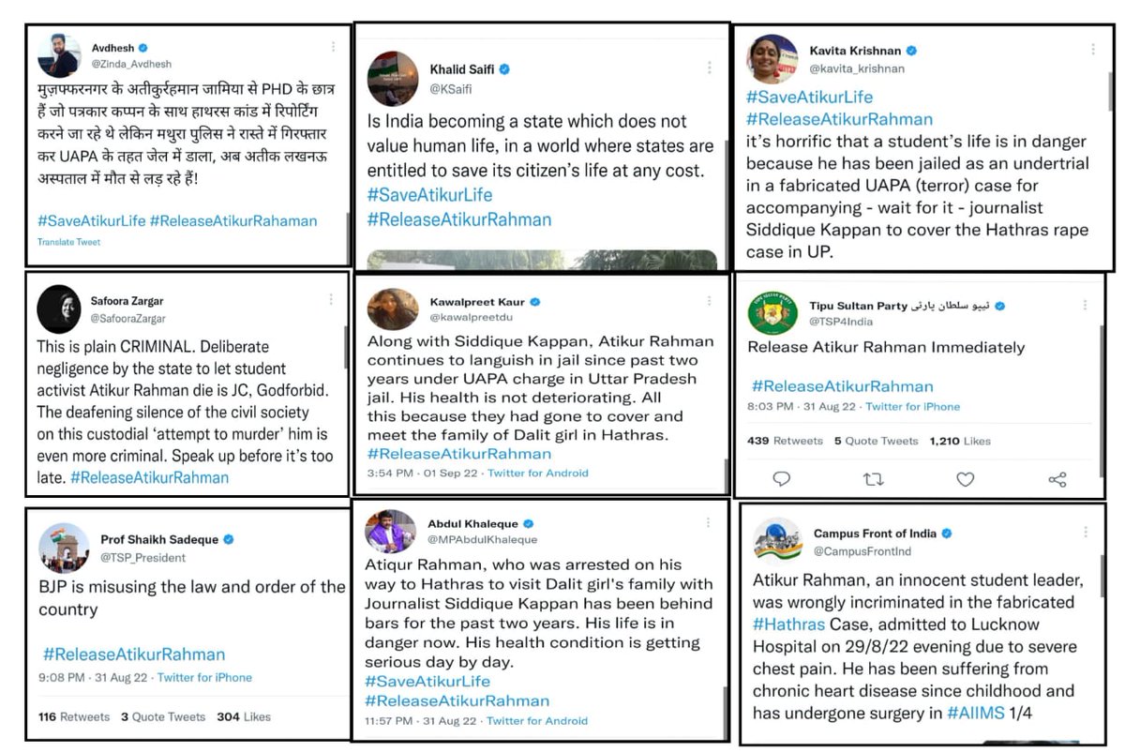This screenshot has width=1125, height=752.
Task: Open more options on Avdhesh tweet
Action: (332, 47)
